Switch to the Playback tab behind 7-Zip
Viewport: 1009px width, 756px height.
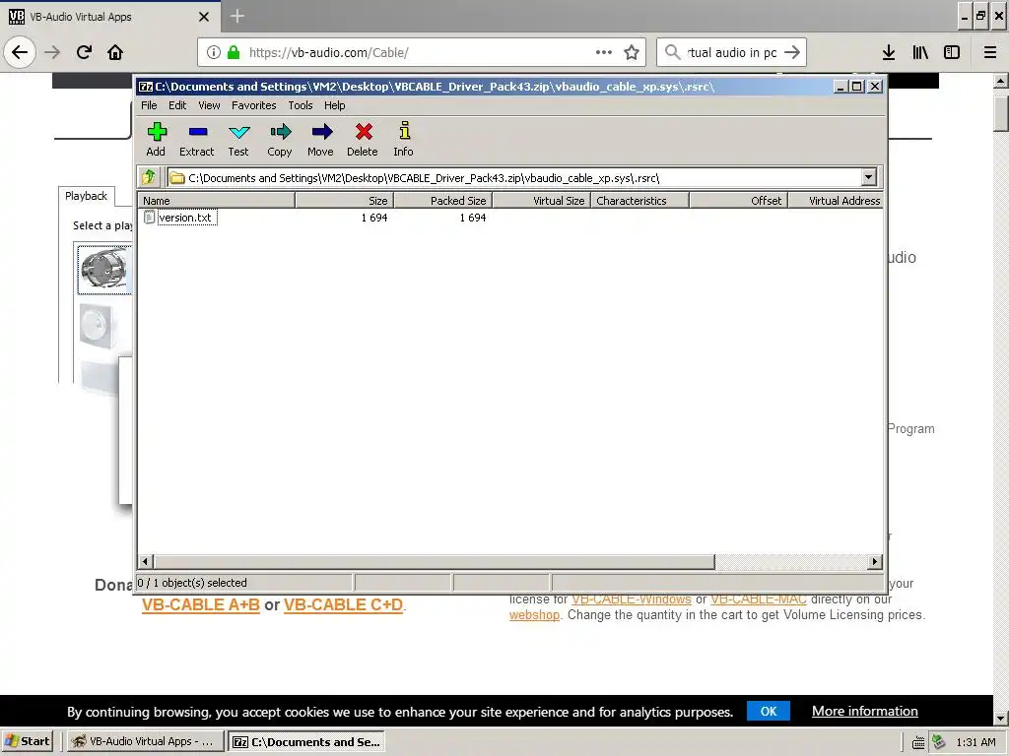point(87,196)
